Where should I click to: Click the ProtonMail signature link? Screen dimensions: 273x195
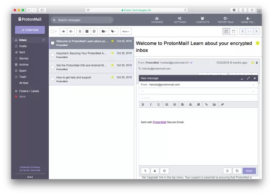click(160, 122)
